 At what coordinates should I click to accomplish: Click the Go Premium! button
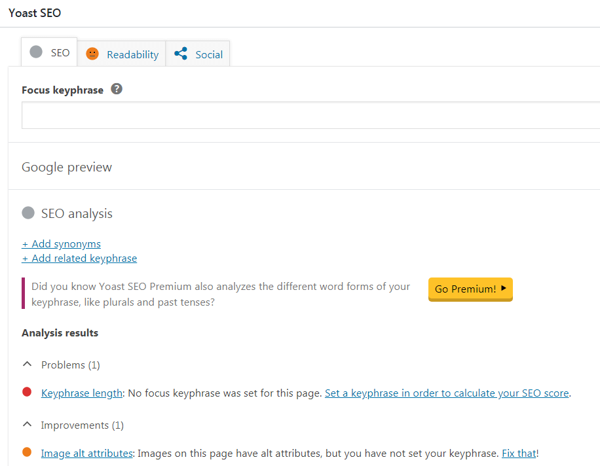click(470, 289)
